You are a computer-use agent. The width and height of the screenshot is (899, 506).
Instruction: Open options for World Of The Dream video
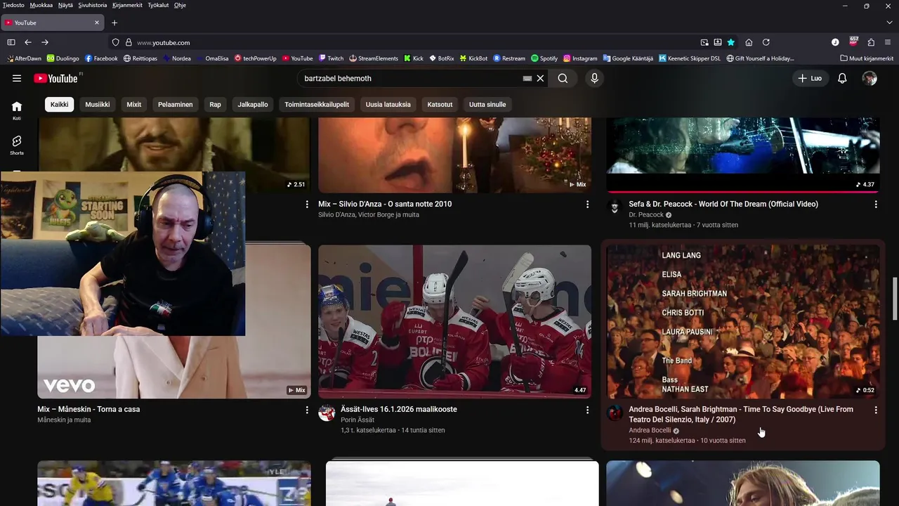coord(875,205)
